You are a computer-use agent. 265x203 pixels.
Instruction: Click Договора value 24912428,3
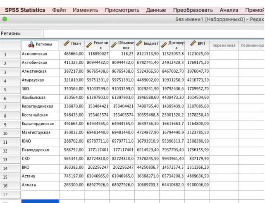coord(172,63)
